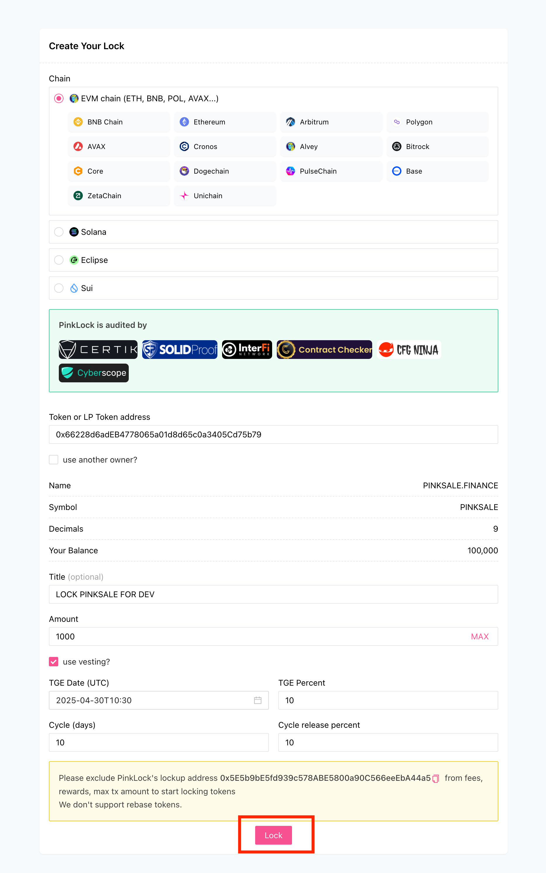Copy PinkLock lockup address icon
The height and width of the screenshot is (873, 546).
coord(435,779)
